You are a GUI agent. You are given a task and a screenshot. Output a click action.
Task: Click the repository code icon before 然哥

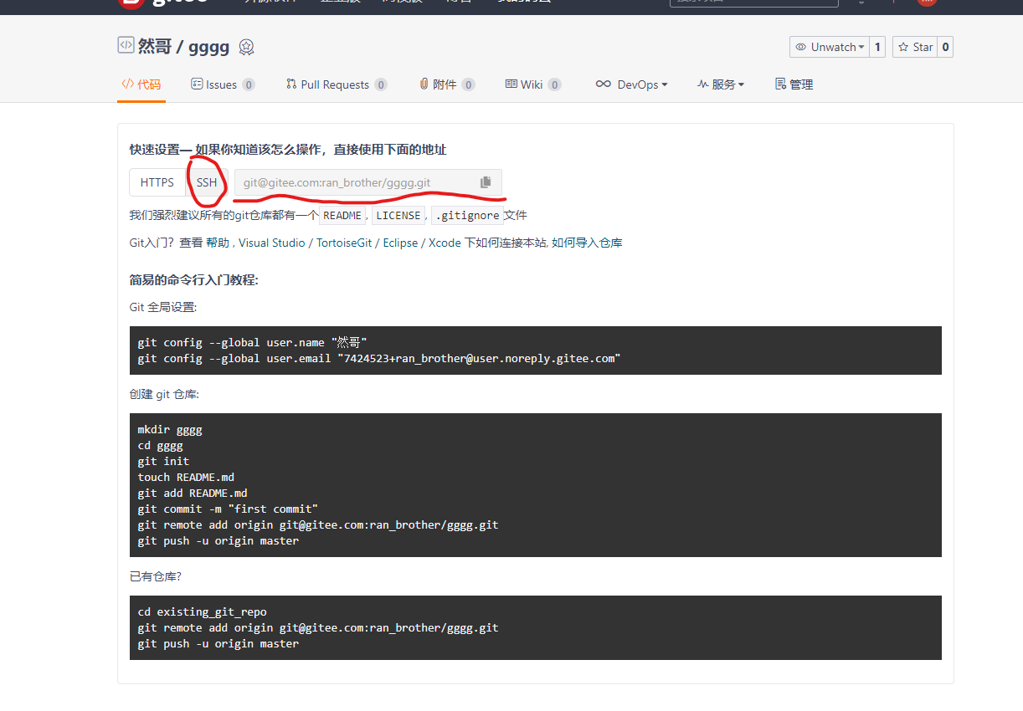tap(126, 45)
